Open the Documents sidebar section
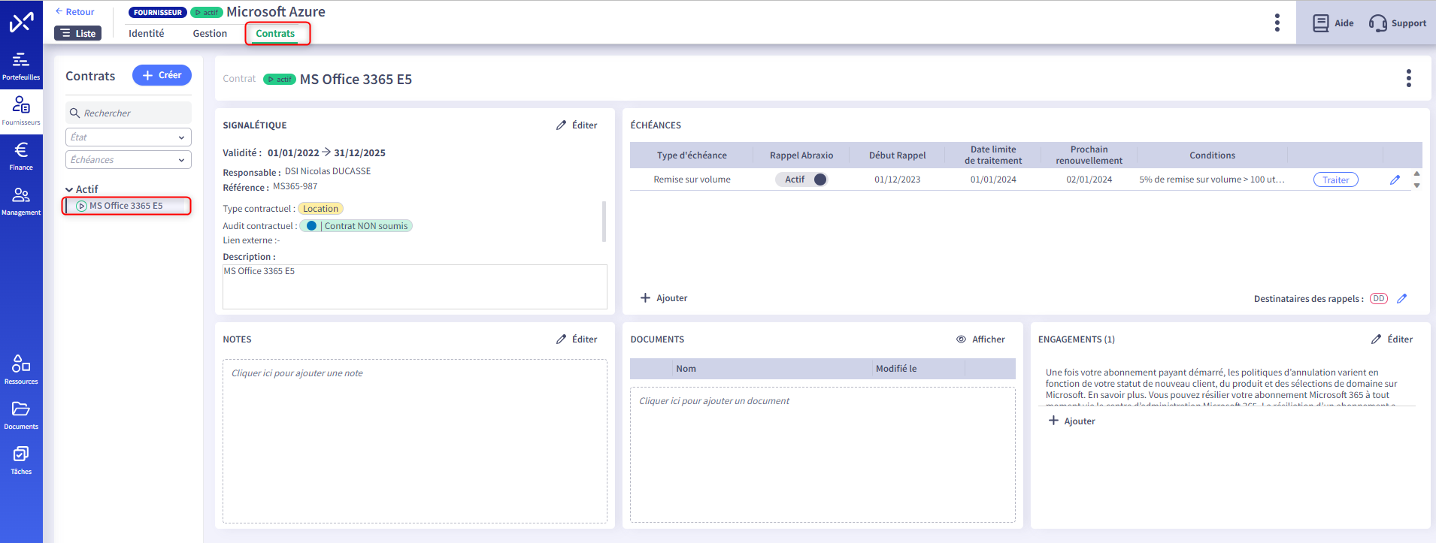 tap(21, 415)
